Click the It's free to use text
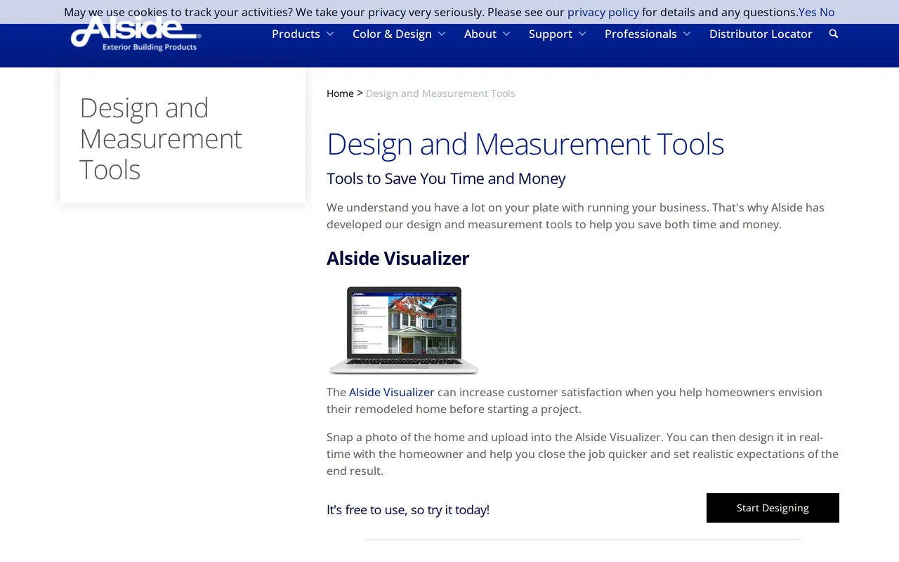Image resolution: width=899 pixels, height=562 pixels. pyautogui.click(x=408, y=509)
